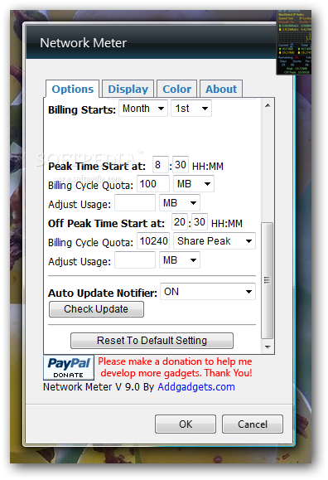Click the Peak Time start hour field

[161, 165]
